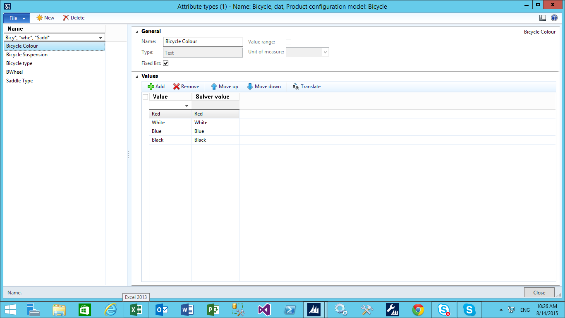The height and width of the screenshot is (318, 565).
Task: Open the Windows Start button
Action: click(10, 309)
